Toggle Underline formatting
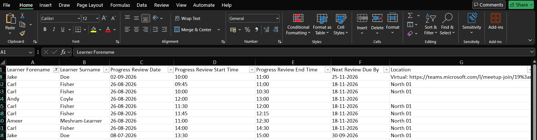Viewport: 537px width, 140px height. pos(63,29)
